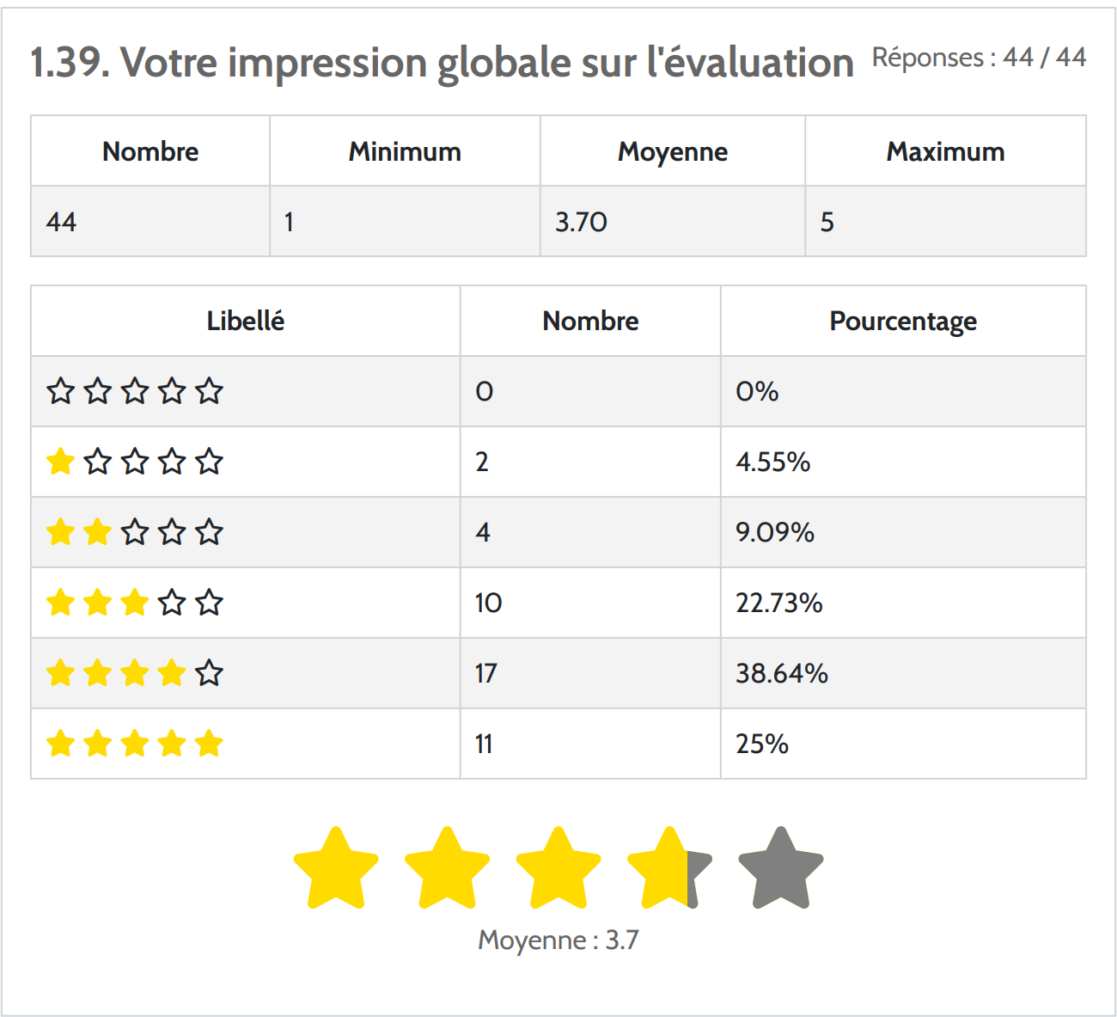Viewport: 1117px width, 1017px height.
Task: Click the grey fifth average star
Action: coord(780,869)
